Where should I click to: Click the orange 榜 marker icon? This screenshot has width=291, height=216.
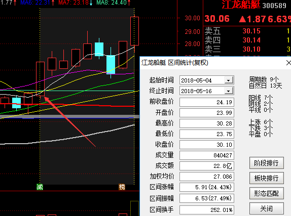click(x=122, y=187)
